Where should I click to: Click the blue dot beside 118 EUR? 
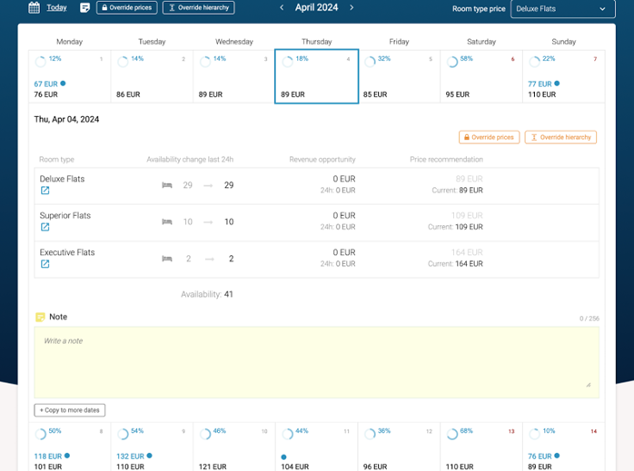click(x=67, y=456)
